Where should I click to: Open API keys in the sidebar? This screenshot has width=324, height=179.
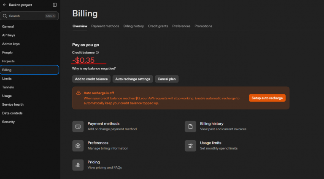[8, 35]
